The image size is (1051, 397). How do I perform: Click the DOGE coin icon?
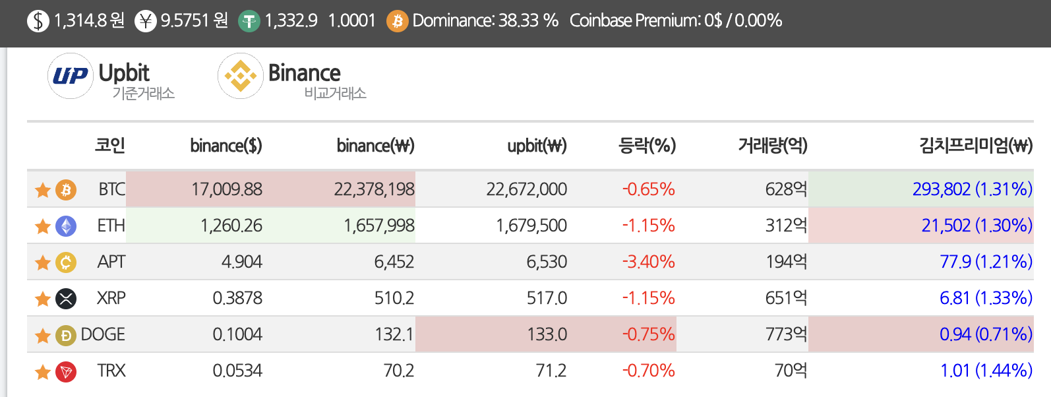pyautogui.click(x=66, y=335)
